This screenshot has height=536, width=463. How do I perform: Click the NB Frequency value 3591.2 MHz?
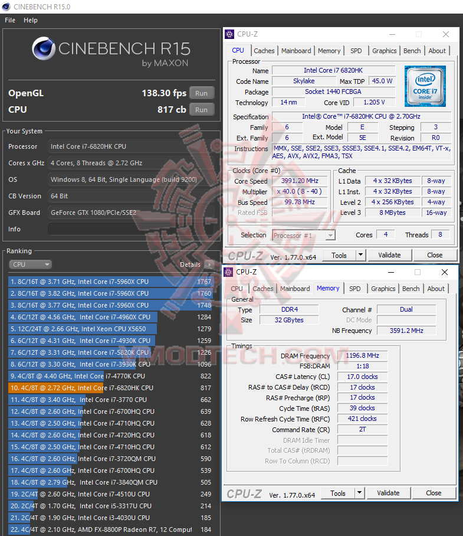pos(406,331)
